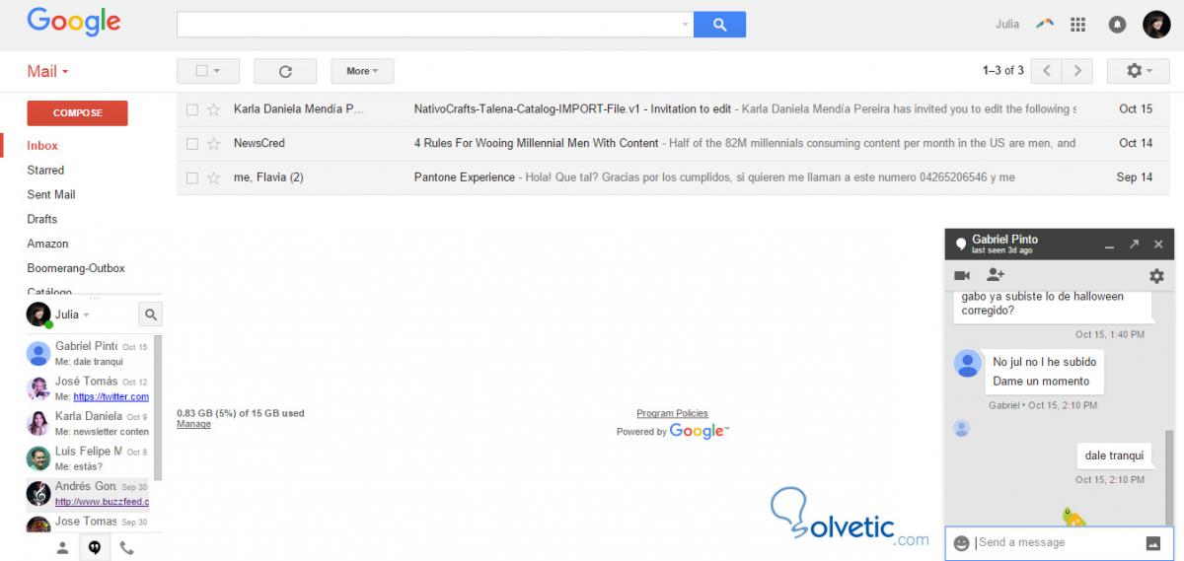The height and width of the screenshot is (561, 1184).
Task: Select the NewsCred email checkbox
Action: 192,144
